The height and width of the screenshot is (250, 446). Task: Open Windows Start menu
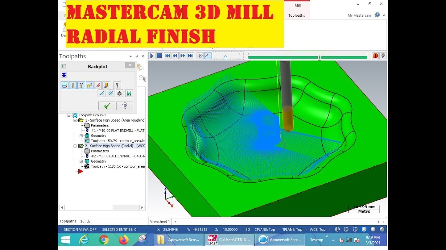(66, 240)
